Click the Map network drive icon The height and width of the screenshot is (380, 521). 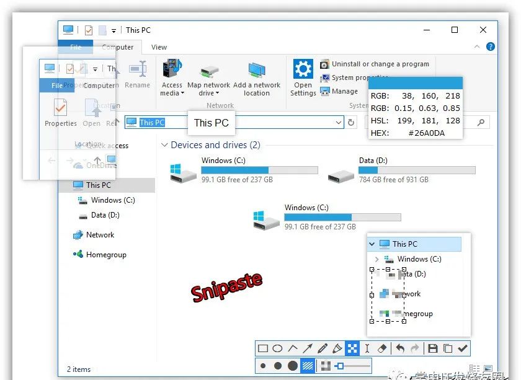[x=208, y=71]
